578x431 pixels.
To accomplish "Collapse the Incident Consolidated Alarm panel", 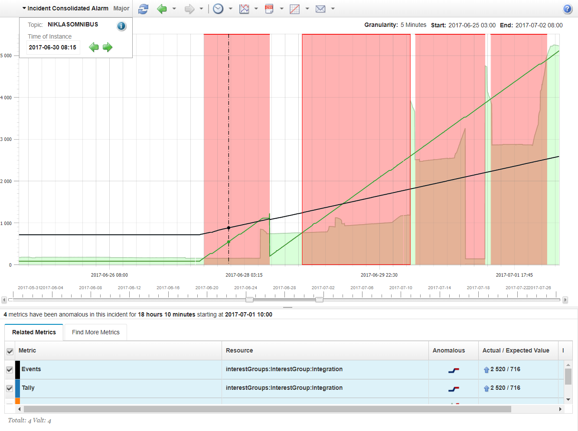I will point(24,8).
